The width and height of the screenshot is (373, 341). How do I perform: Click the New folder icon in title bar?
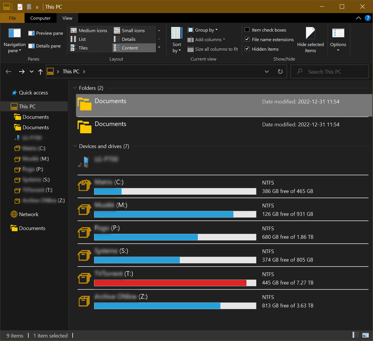click(29, 7)
